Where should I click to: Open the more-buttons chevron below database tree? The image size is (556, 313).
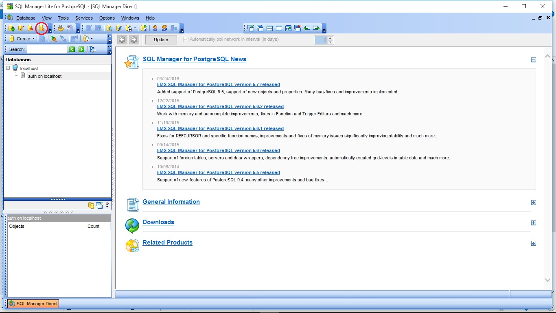pos(107,204)
